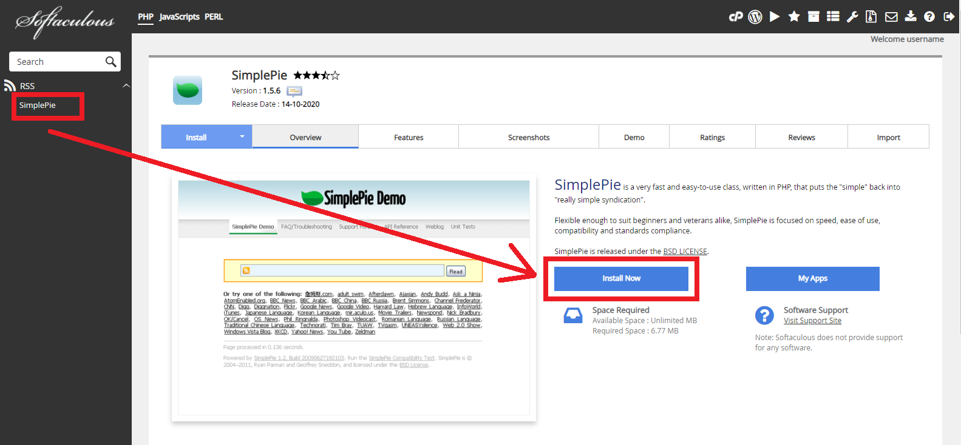Image resolution: width=961 pixels, height=445 pixels.
Task: Click the logout arrow icon
Action: [x=949, y=17]
